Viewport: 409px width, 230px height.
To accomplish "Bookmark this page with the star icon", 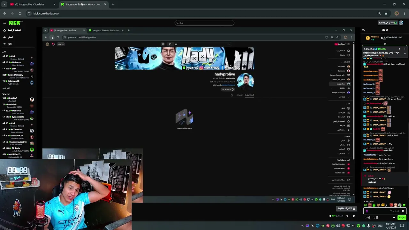I will [386, 13].
